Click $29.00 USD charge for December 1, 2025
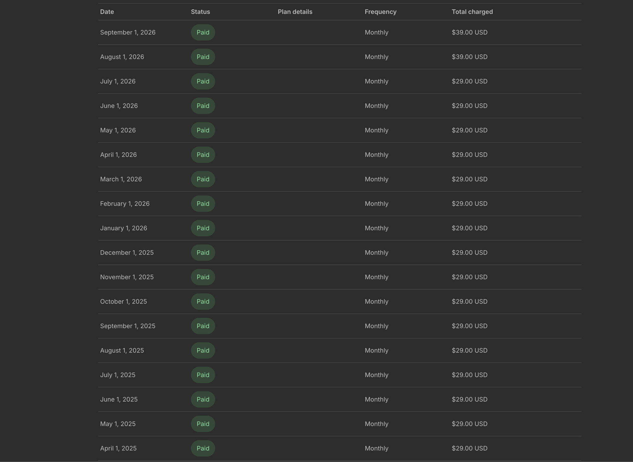The height and width of the screenshot is (462, 633). coord(469,253)
